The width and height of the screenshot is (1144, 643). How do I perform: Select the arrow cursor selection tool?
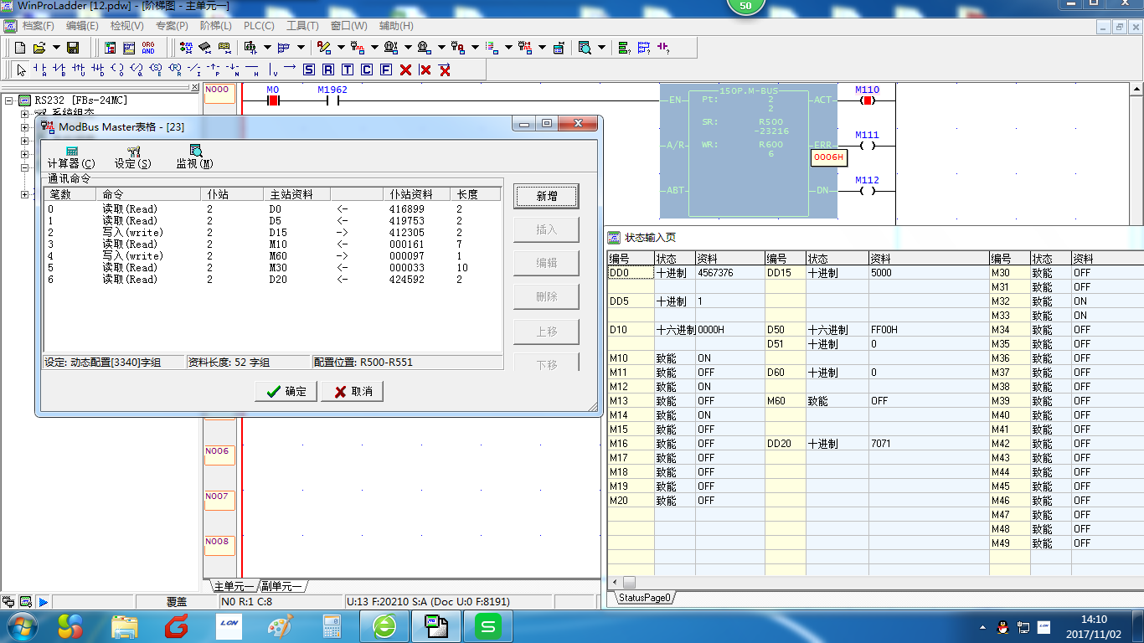22,69
